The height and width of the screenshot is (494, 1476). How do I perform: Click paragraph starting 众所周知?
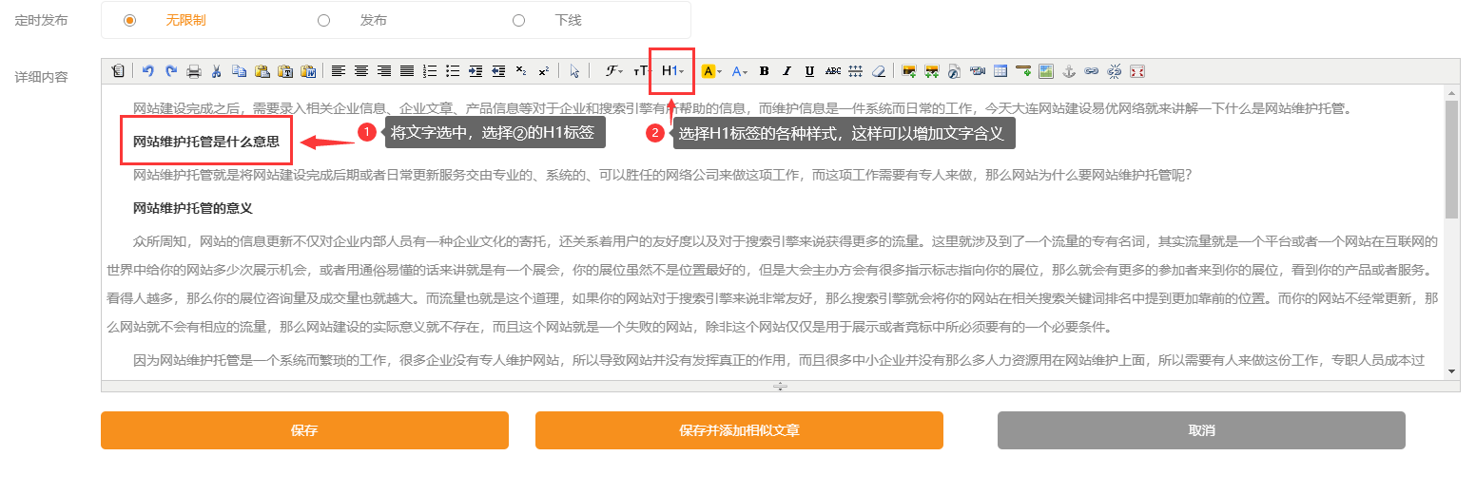click(x=772, y=285)
